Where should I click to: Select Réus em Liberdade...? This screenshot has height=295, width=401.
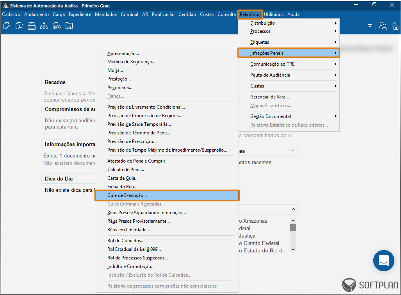coord(167,230)
